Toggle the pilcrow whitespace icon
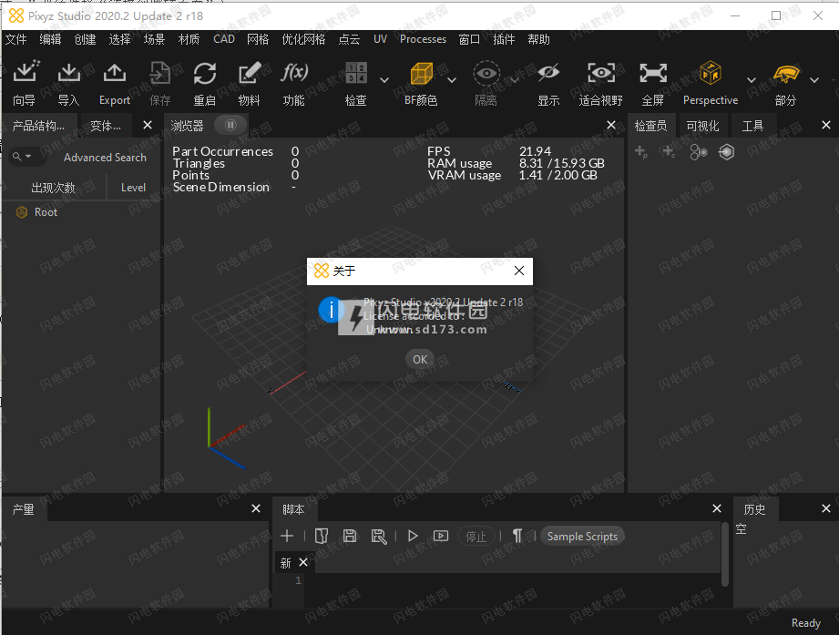This screenshot has height=635, width=839. (517, 536)
